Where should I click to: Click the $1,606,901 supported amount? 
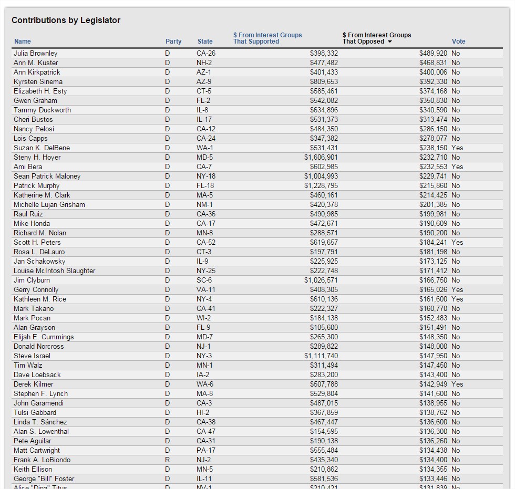click(321, 158)
